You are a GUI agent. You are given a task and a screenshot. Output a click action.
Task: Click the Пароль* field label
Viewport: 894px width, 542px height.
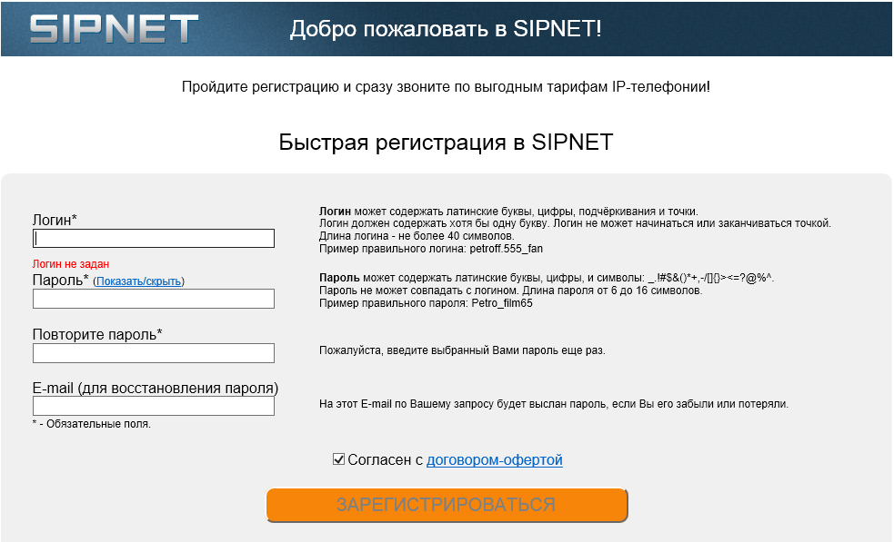tap(60, 281)
